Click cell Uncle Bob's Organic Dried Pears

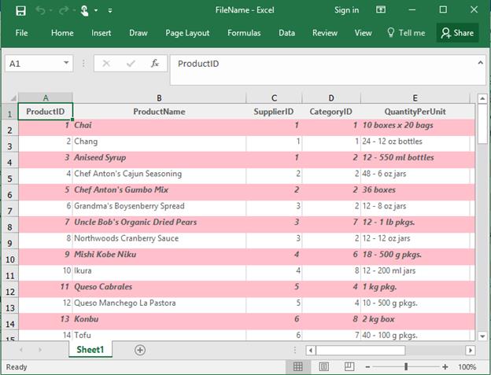pos(159,225)
